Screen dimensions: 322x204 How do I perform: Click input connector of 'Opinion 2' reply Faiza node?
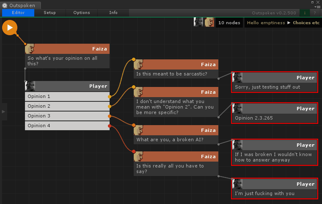pos(134,87)
